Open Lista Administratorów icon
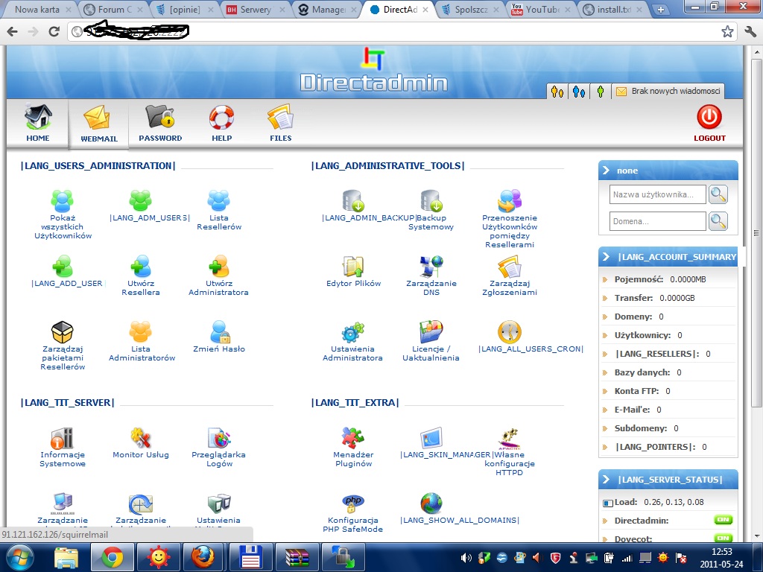The width and height of the screenshot is (763, 572). (141, 331)
